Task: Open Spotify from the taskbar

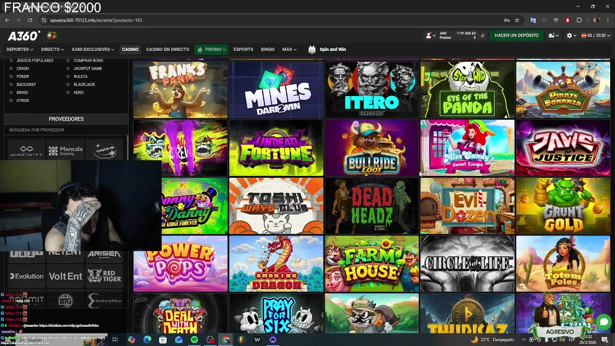Action: coord(194,340)
